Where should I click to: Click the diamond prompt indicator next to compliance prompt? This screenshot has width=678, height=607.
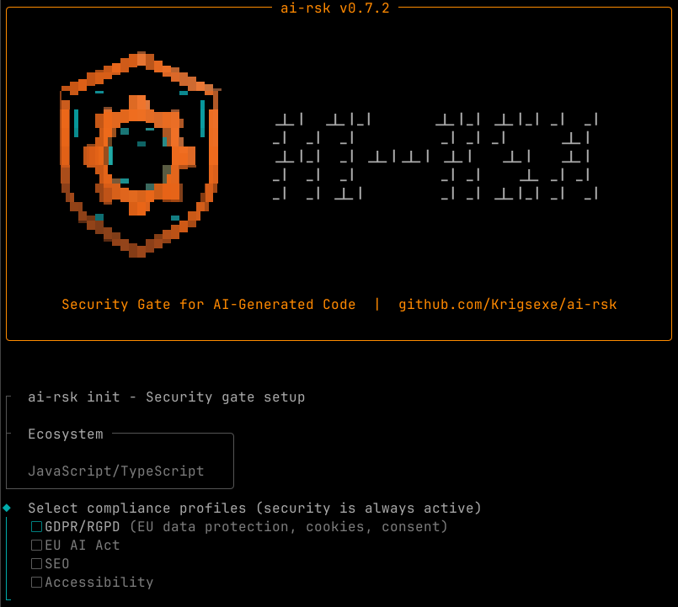tap(7, 508)
